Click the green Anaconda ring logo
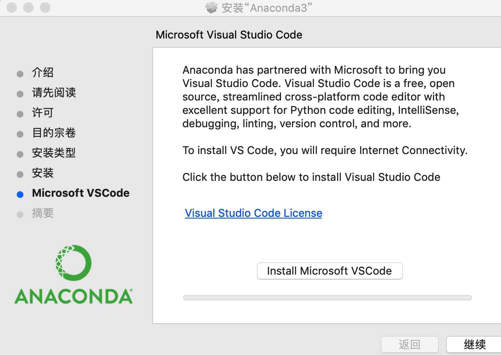Viewport: 501px width, 355px height. [x=73, y=263]
